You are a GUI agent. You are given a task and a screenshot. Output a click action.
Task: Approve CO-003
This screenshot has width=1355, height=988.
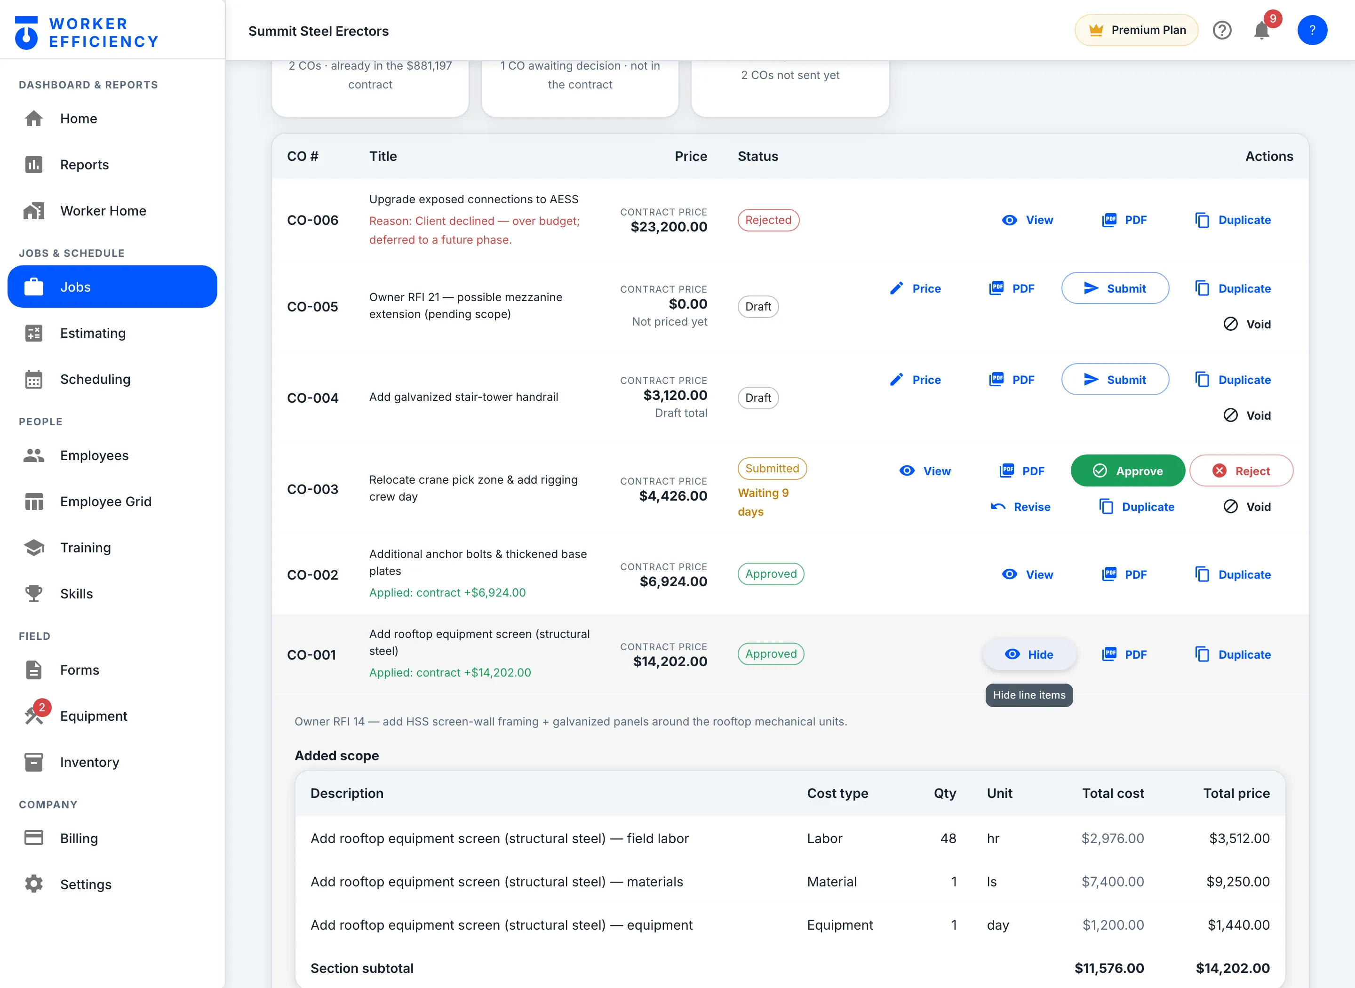point(1128,471)
